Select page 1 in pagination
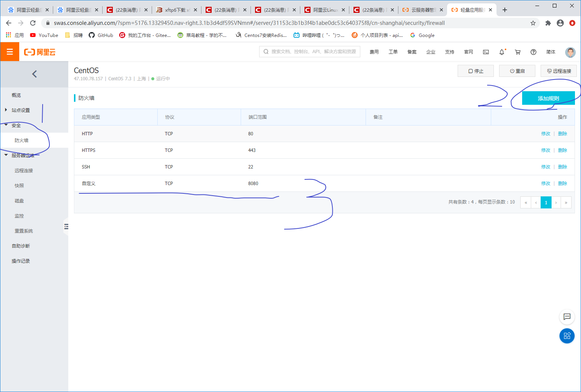Screen dimensions: 581x392 tap(546, 202)
